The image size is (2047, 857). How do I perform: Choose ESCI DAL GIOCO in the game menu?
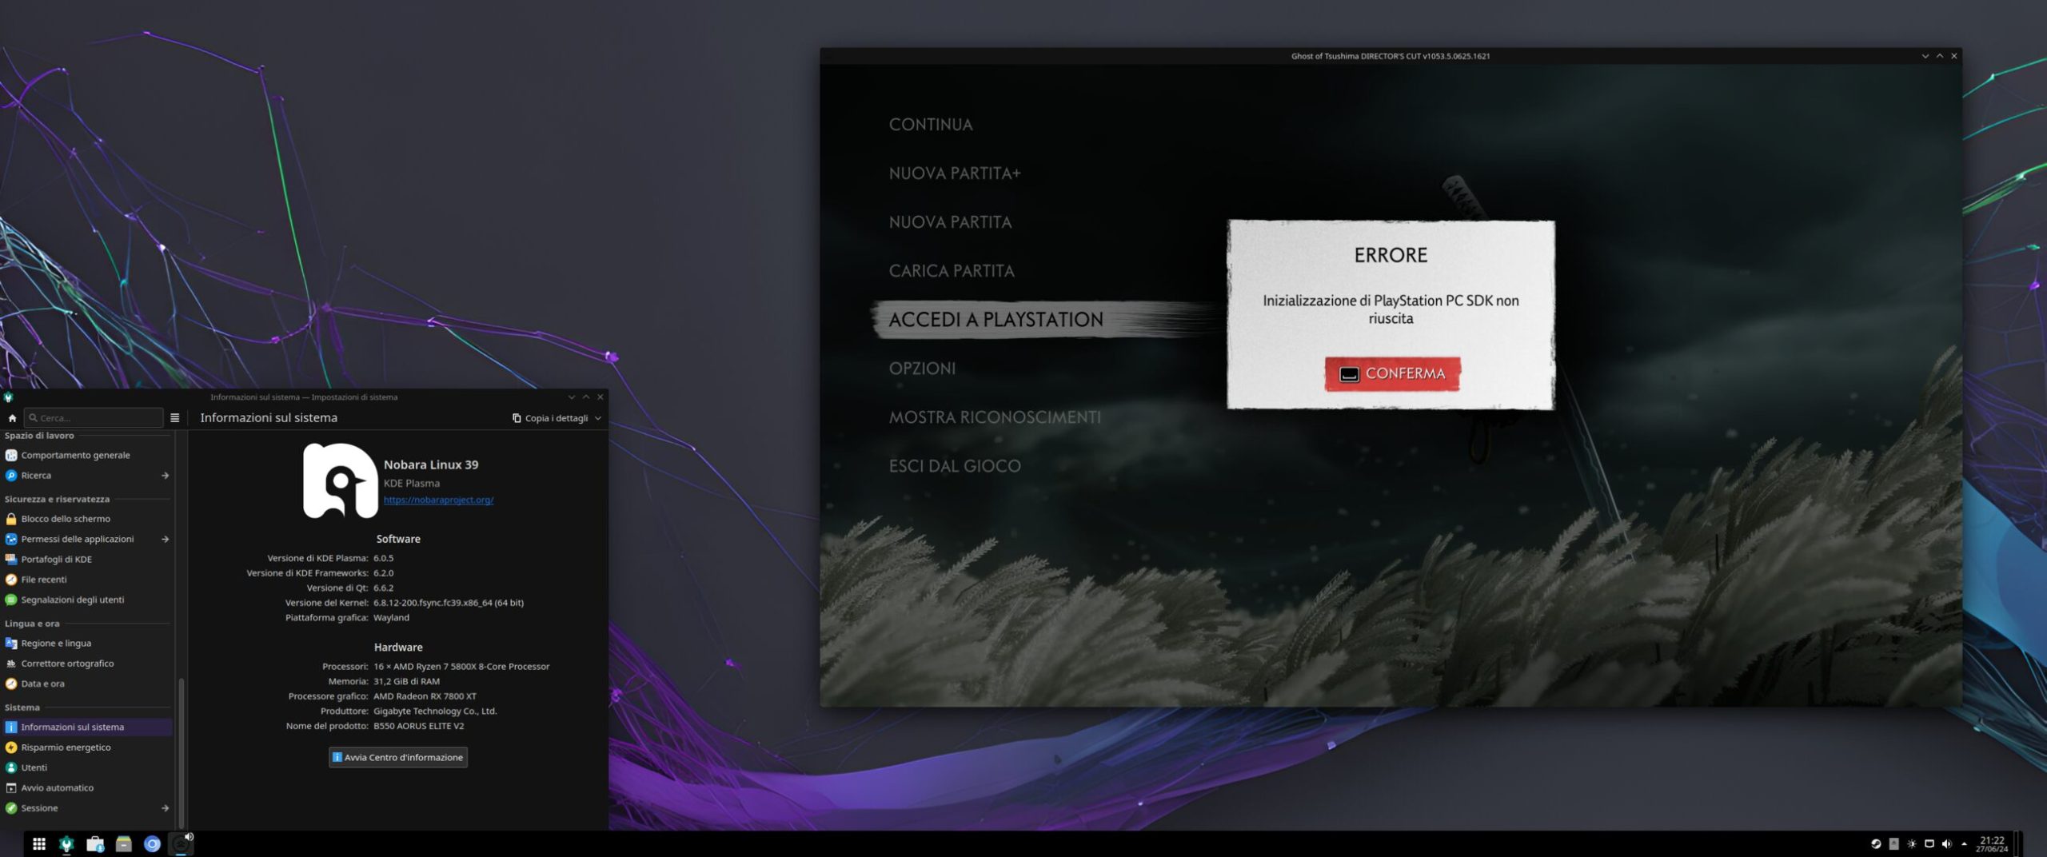(955, 466)
